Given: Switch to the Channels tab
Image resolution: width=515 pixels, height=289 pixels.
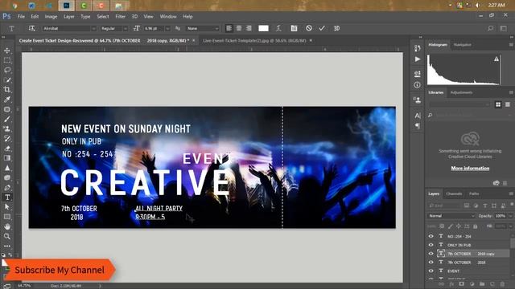Looking at the screenshot, I should point(454,194).
